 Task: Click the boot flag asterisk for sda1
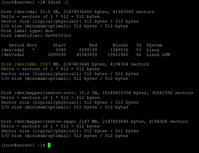click(x=33, y=50)
